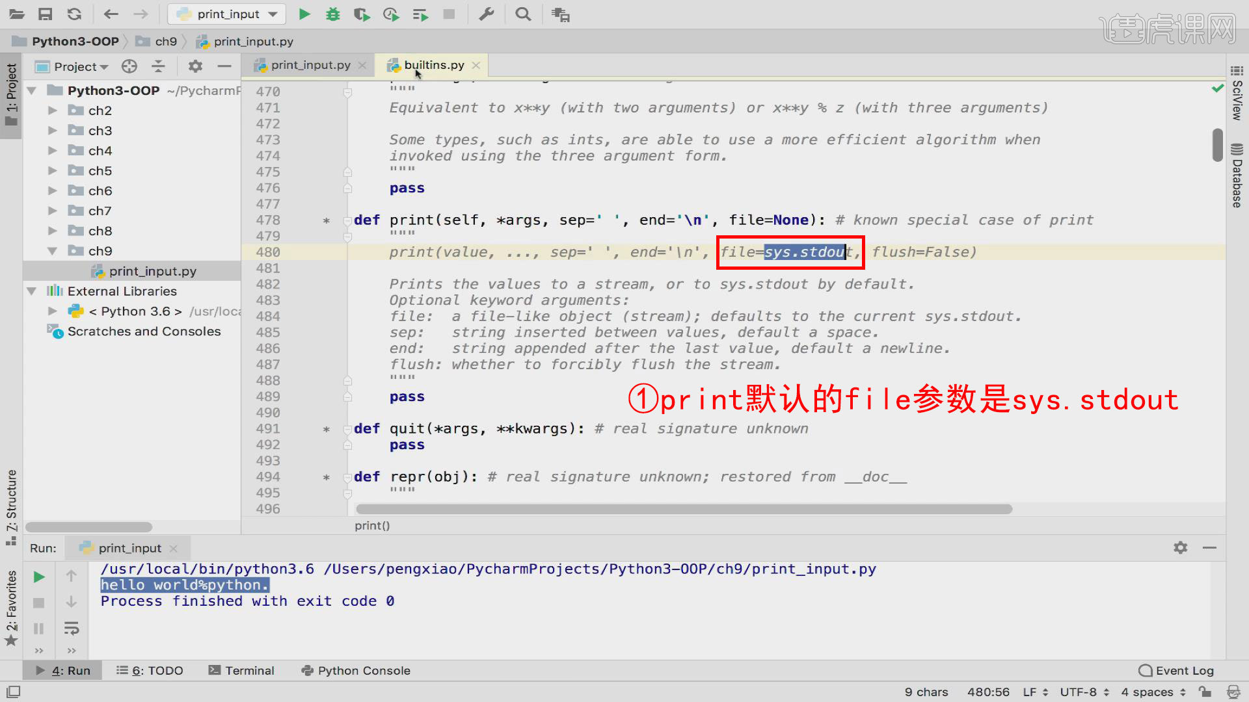Run print_input with the green play button
Screen dimensions: 1249x702
pyautogui.click(x=304, y=14)
